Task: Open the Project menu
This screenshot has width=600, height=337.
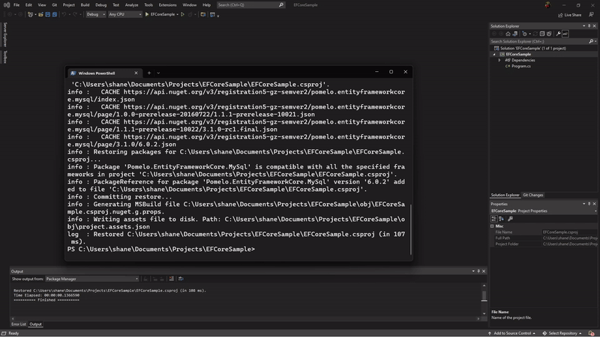Action: pyautogui.click(x=68, y=5)
